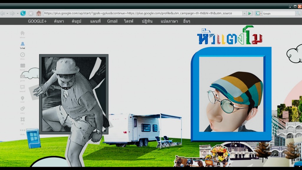The image size is (302, 170).
Task: Click the plus.google.com address bar
Action: coord(143,13)
